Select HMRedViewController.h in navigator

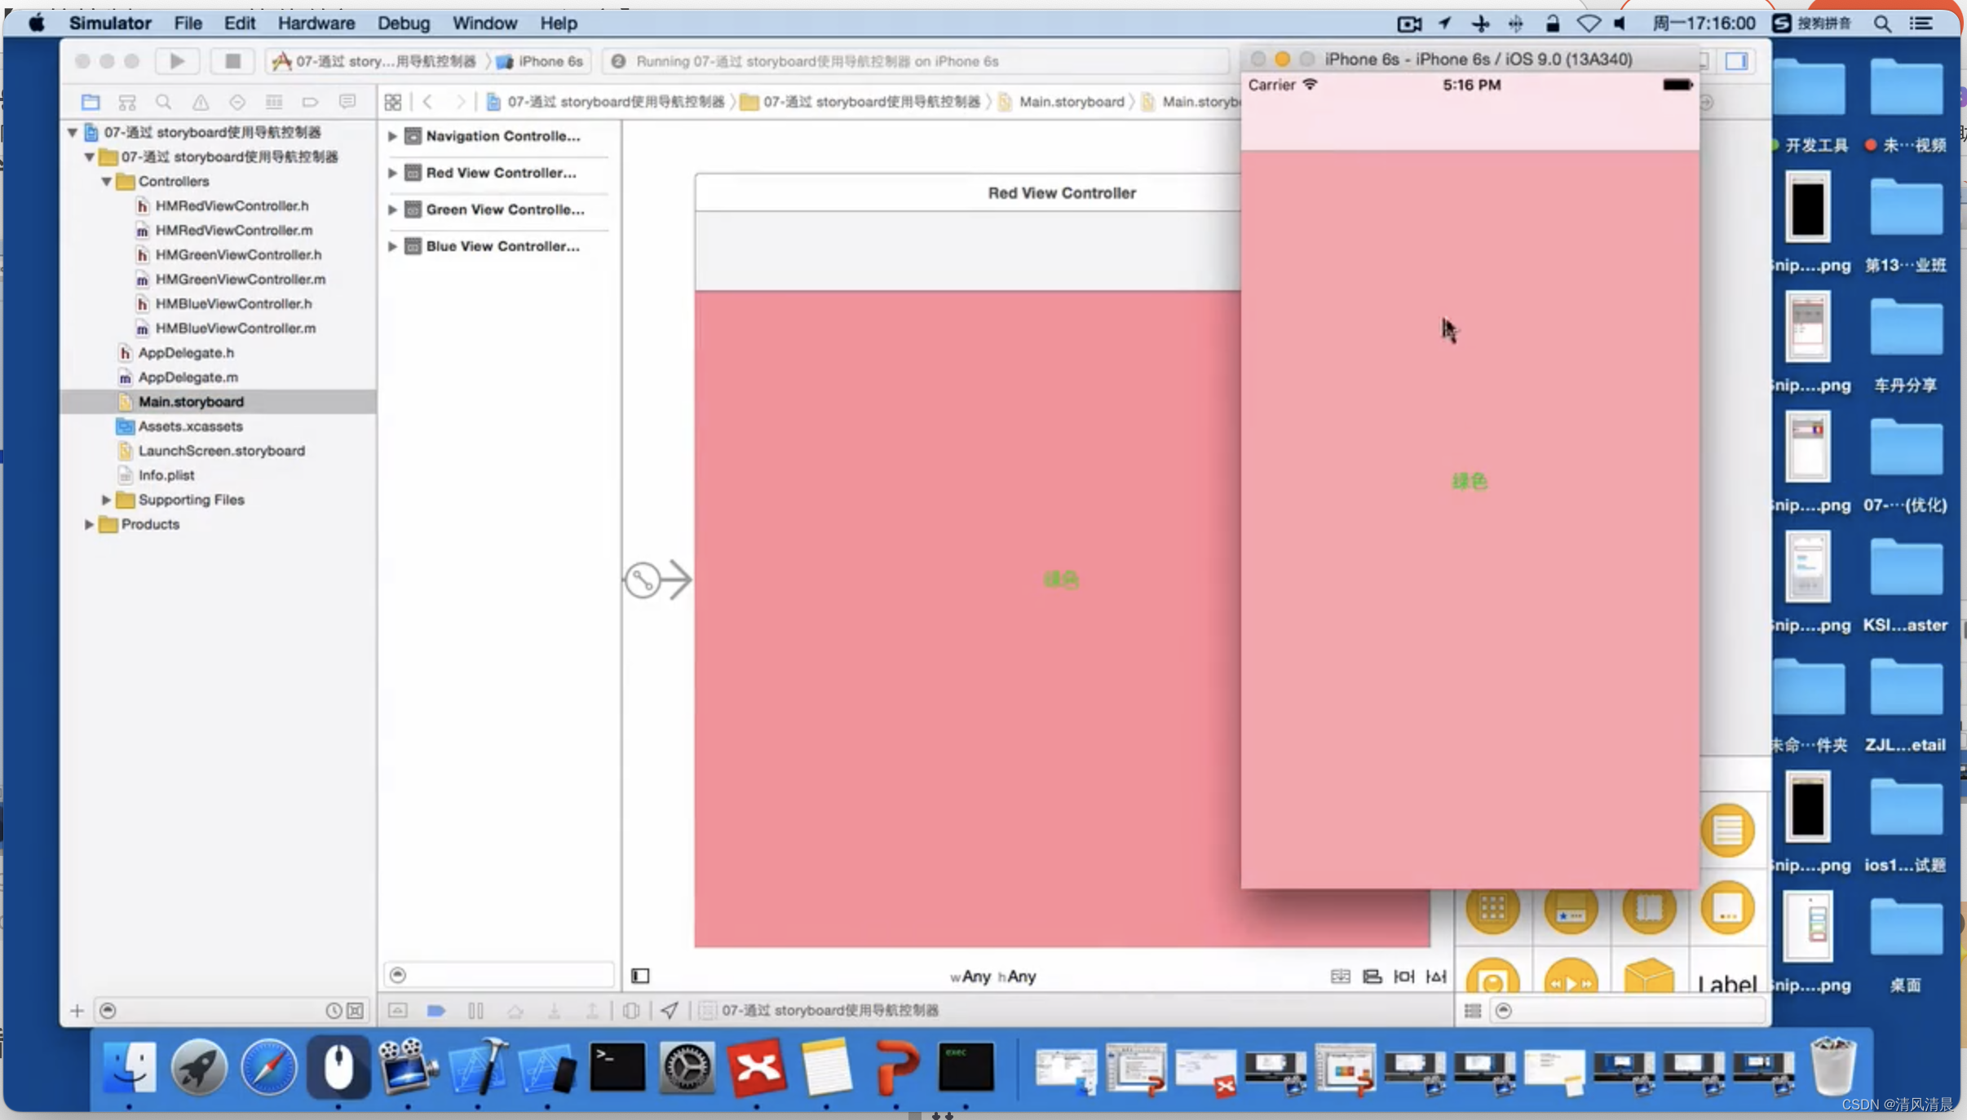[230, 204]
